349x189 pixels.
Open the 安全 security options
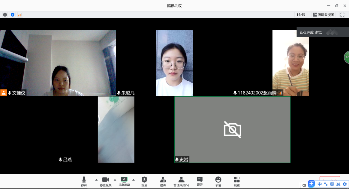tap(144, 181)
